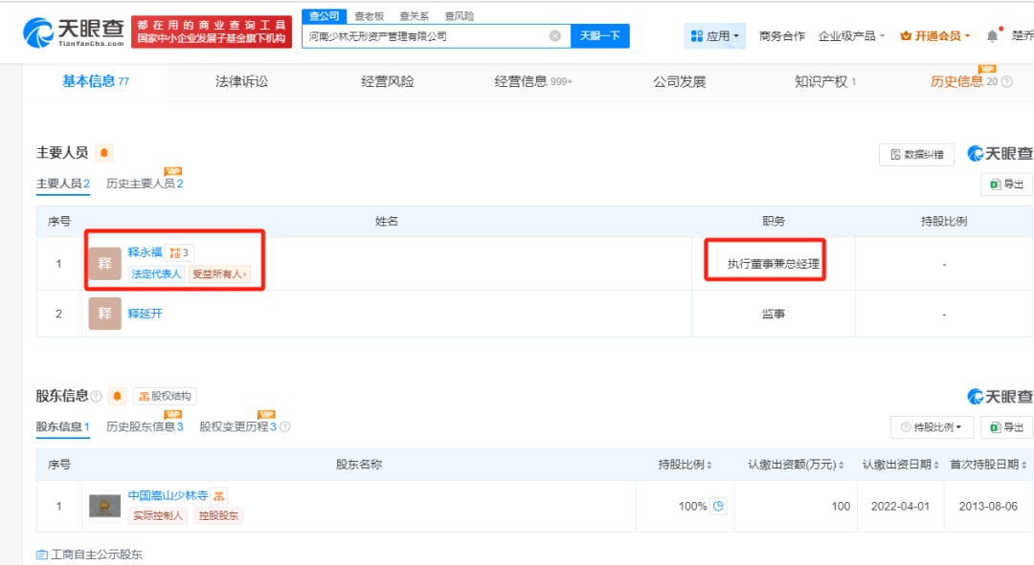Switch to the 法律诉讼 tab
The image size is (1034, 565).
[x=238, y=82]
